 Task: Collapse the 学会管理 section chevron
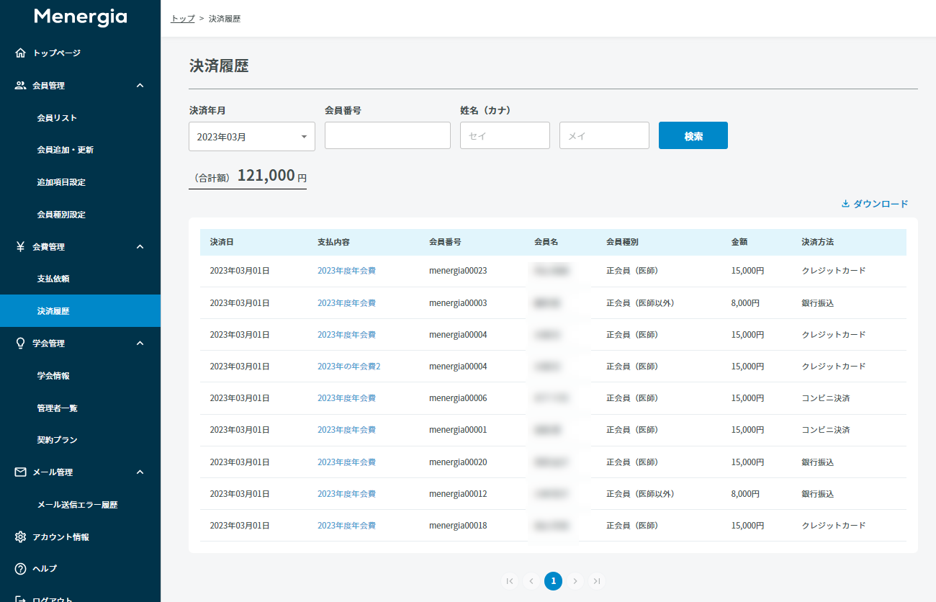(140, 343)
